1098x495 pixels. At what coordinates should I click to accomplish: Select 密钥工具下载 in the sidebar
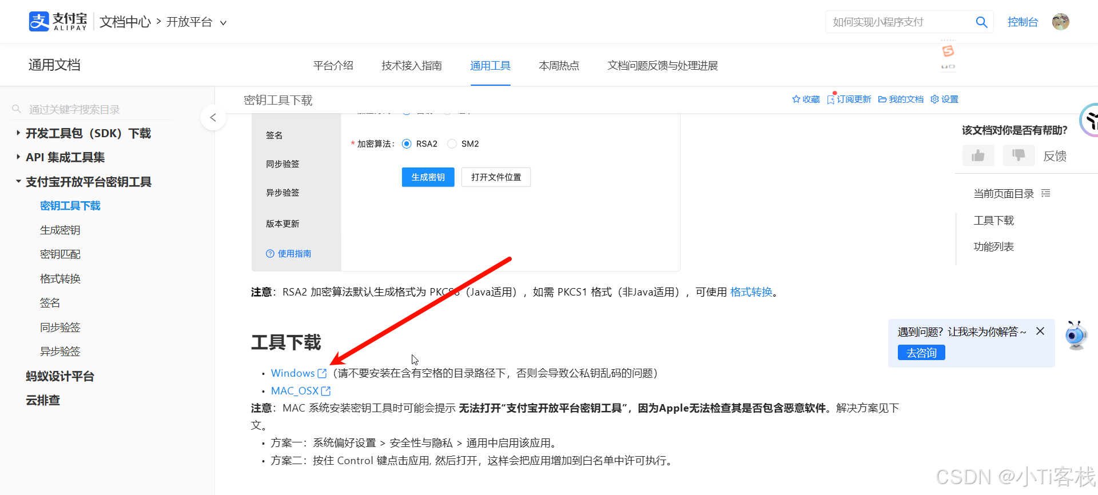[70, 206]
